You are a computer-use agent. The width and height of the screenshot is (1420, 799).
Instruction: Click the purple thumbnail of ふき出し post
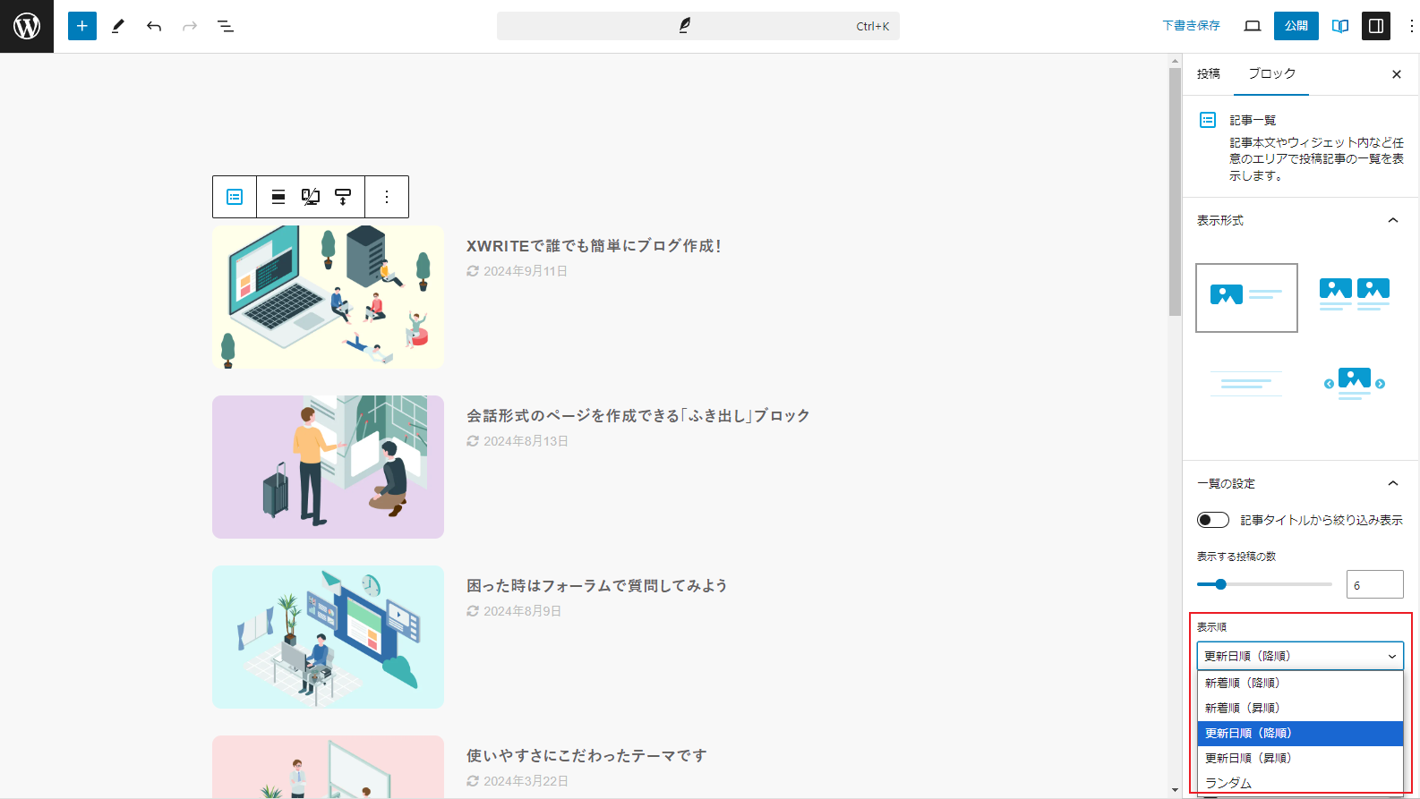[328, 467]
